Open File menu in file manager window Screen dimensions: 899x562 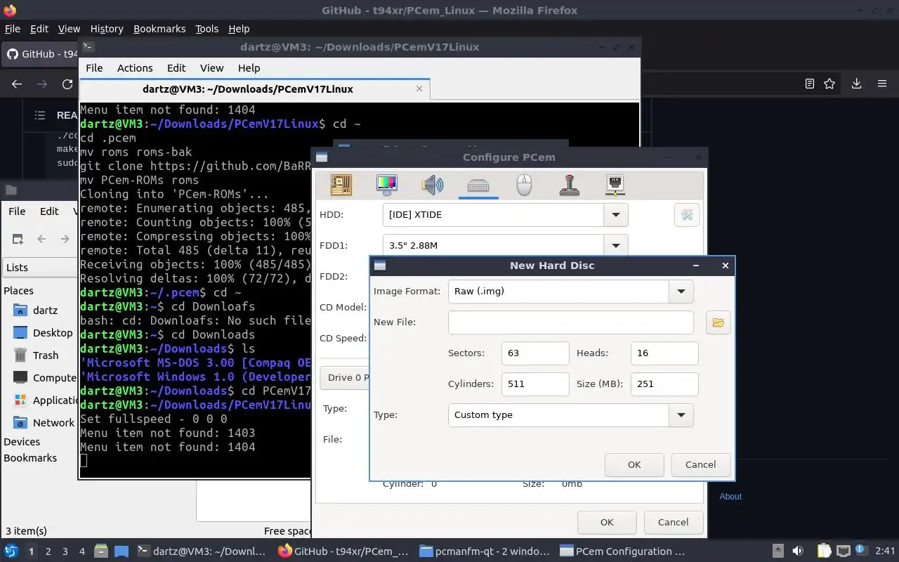coord(17,211)
